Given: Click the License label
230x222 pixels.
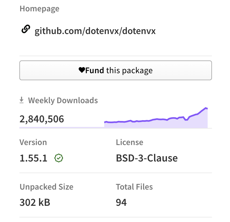Looking at the screenshot, I should point(130,142).
